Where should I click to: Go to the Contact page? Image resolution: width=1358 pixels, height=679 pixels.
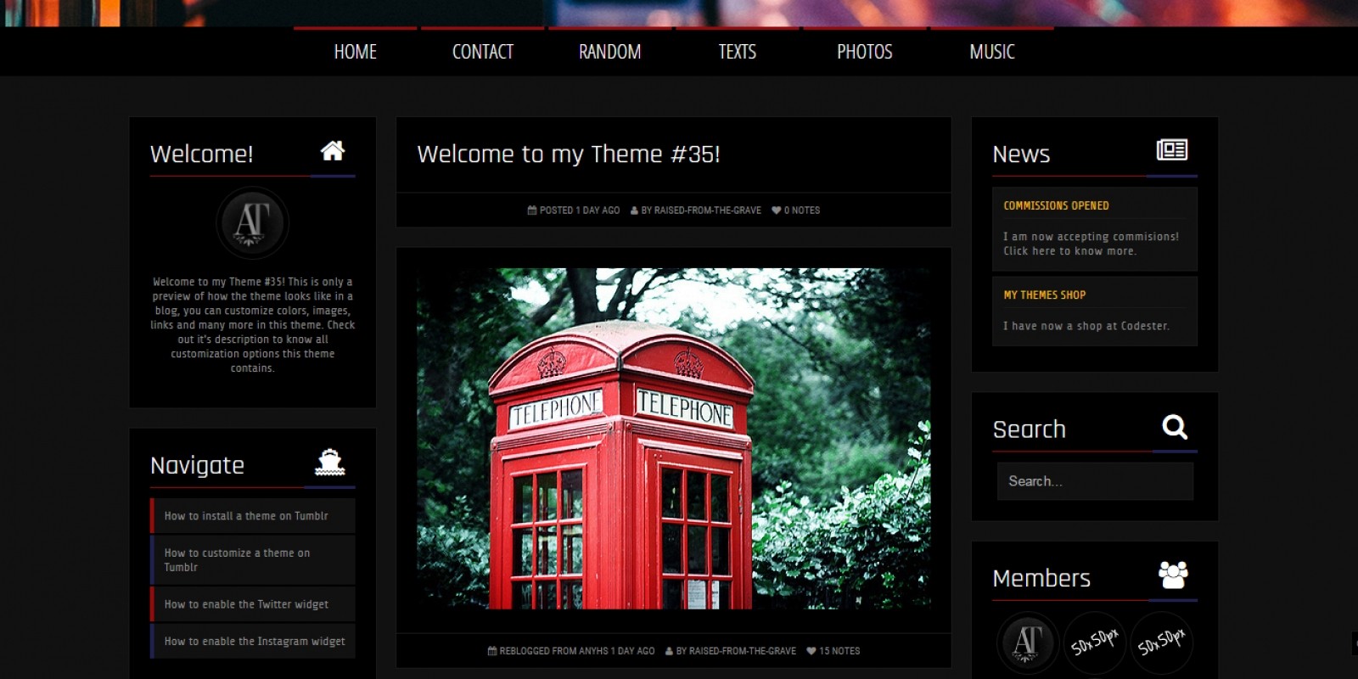[483, 52]
